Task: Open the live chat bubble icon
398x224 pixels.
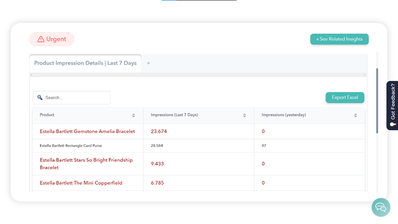Action: (381, 207)
